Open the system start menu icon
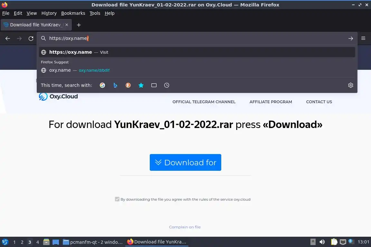Image resolution: width=371 pixels, height=247 pixels. coord(5,242)
